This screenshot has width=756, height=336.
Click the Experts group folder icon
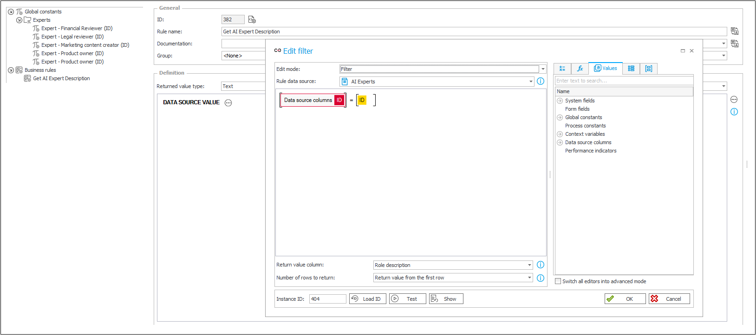27,20
